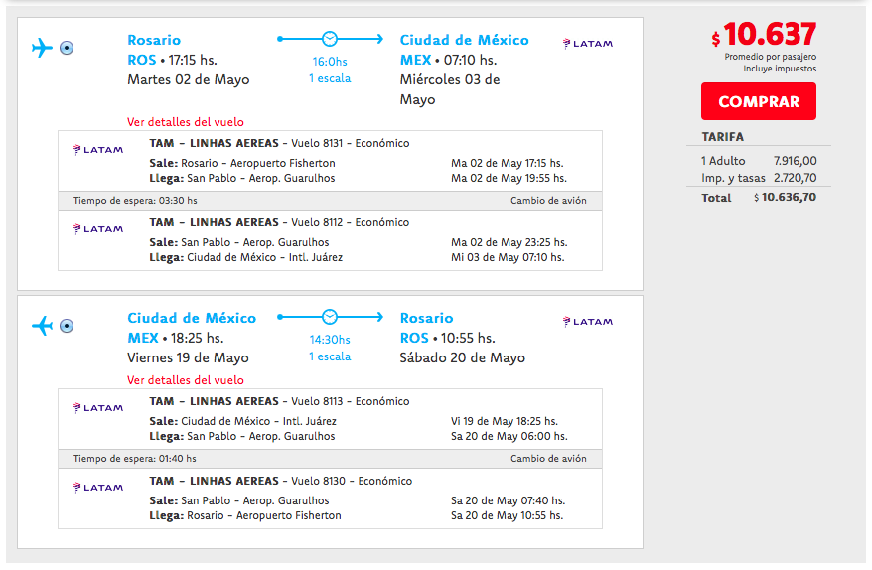Click LATAM logo in Vuelo 8130 row
The image size is (872, 570).
click(x=98, y=488)
